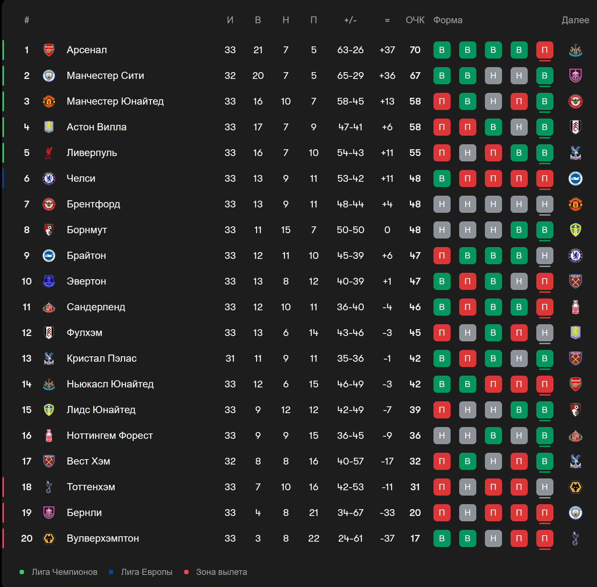Click the Arsenal club crest icon
Screen dimensions: 597x587
point(49,50)
